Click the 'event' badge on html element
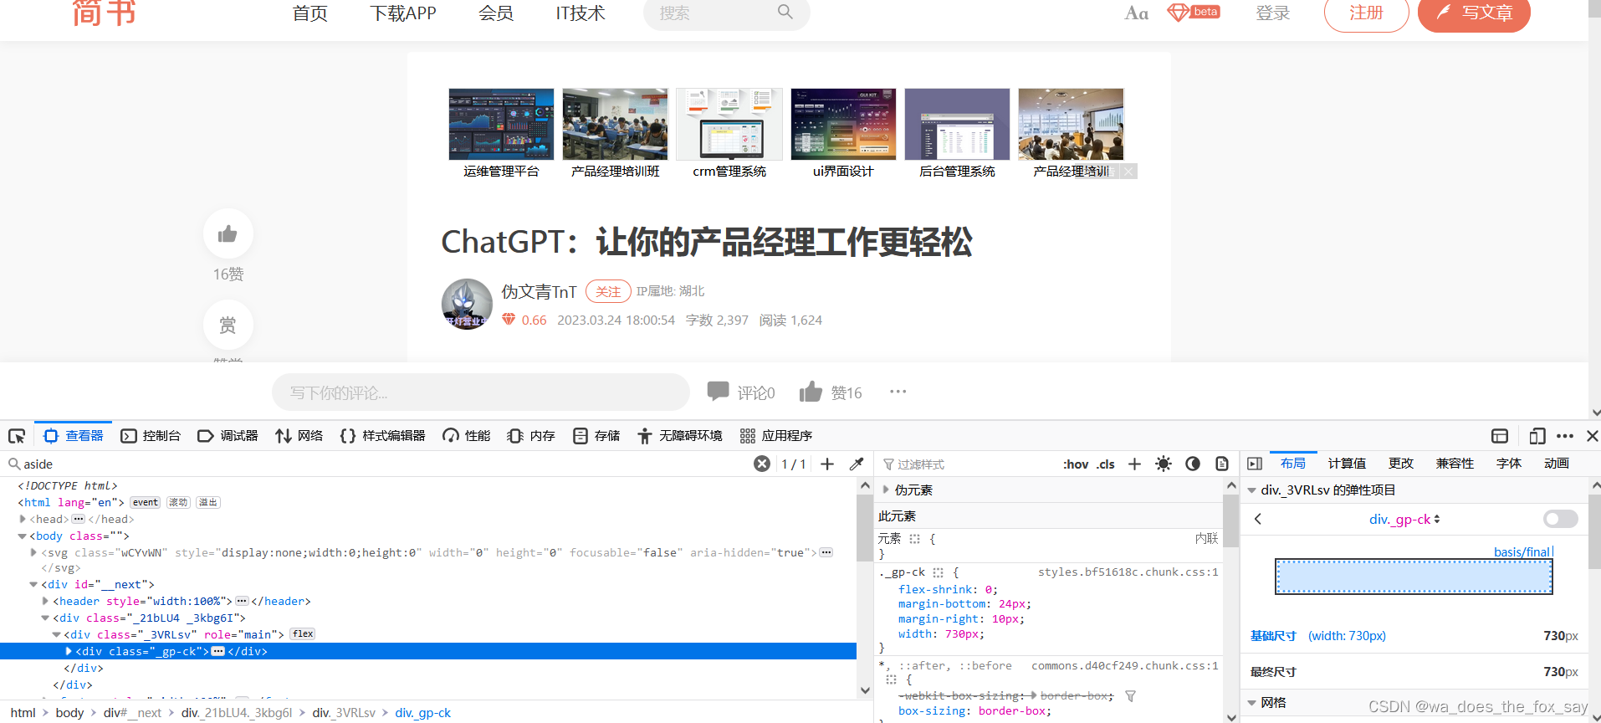This screenshot has width=1601, height=723. [x=146, y=503]
